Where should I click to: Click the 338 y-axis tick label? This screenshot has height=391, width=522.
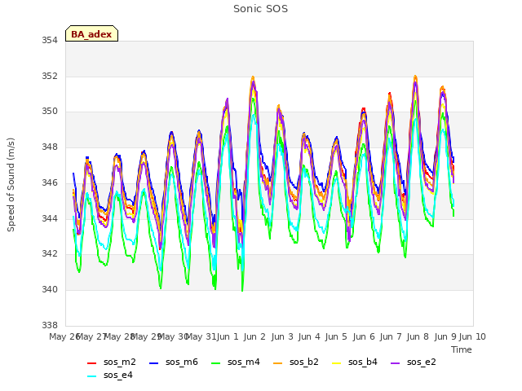pos(50,325)
